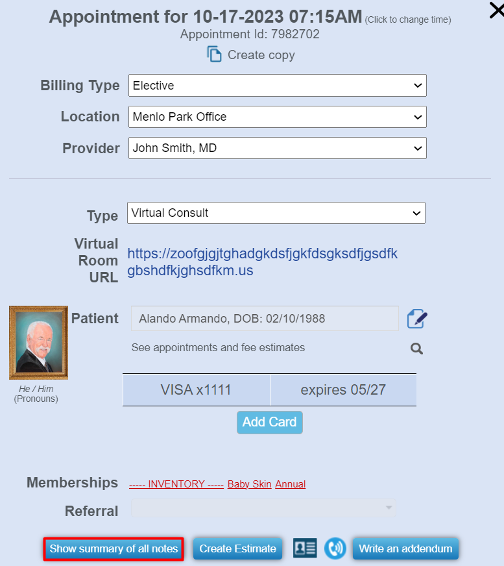Open the Provider dropdown
Image resolution: width=504 pixels, height=566 pixels.
click(277, 148)
